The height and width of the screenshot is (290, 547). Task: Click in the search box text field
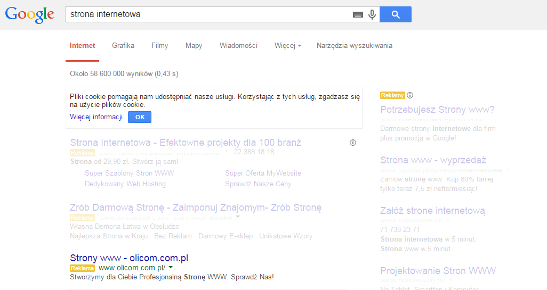208,15
